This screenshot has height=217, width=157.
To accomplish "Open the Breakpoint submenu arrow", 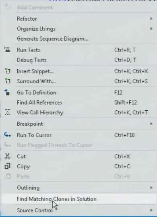I will click(x=151, y=124).
